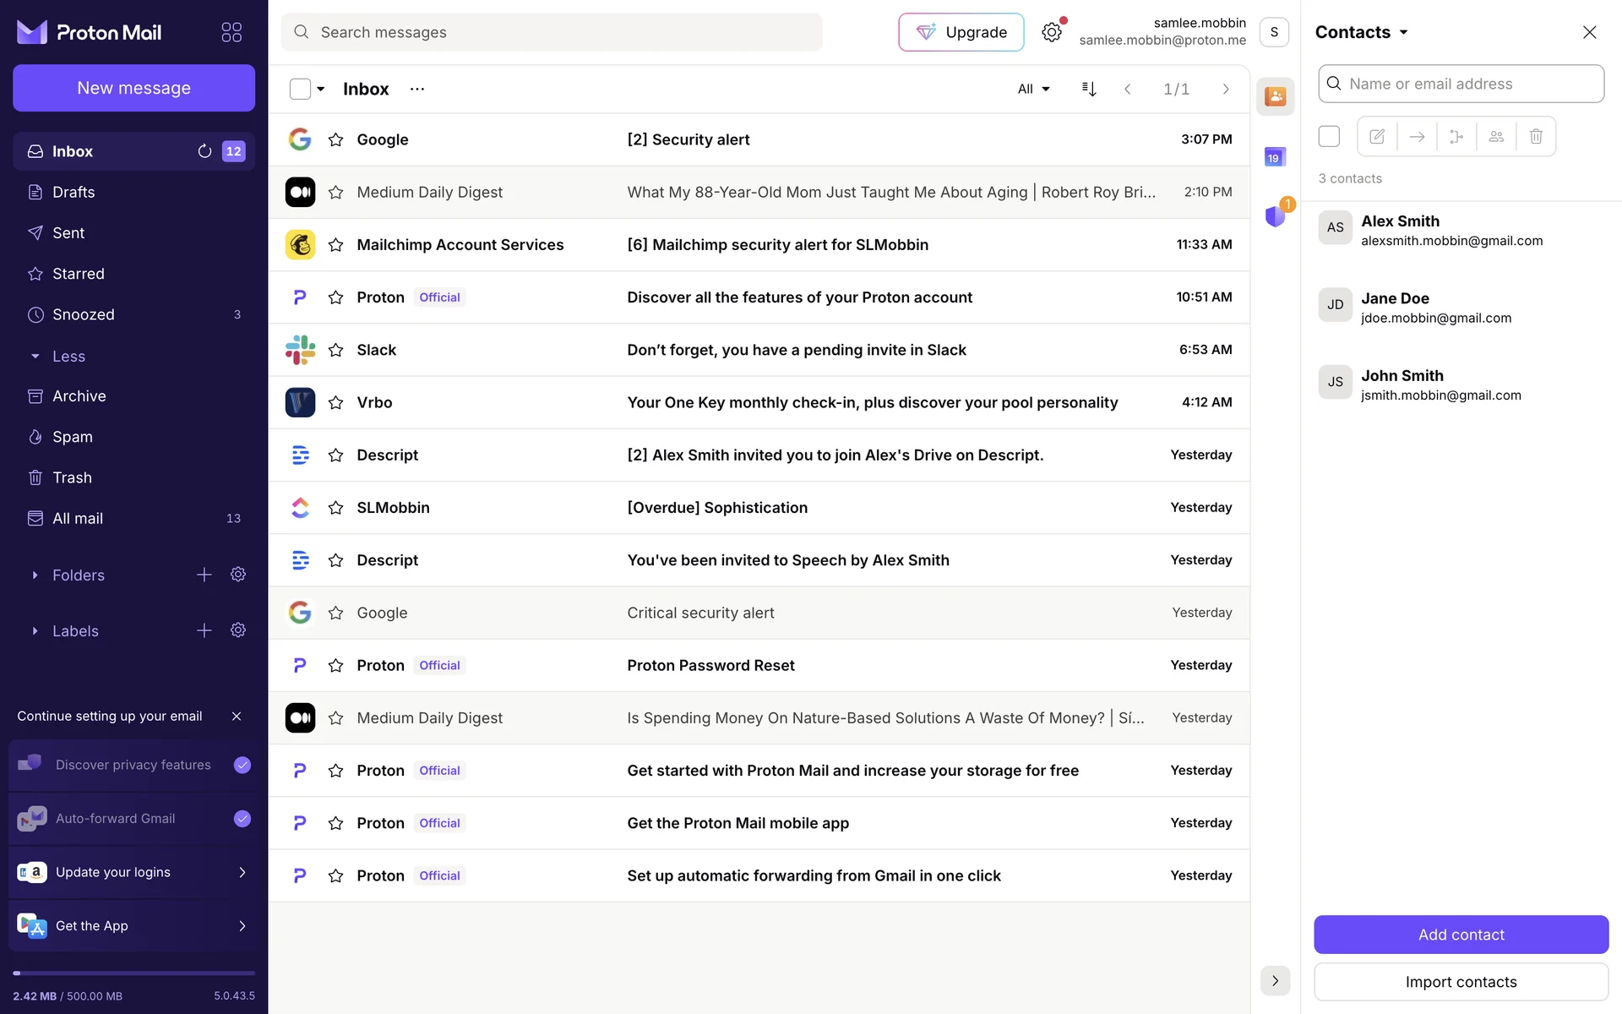This screenshot has height=1014, width=1622.
Task: Open the Proton VPN shield icon
Action: tap(1275, 216)
